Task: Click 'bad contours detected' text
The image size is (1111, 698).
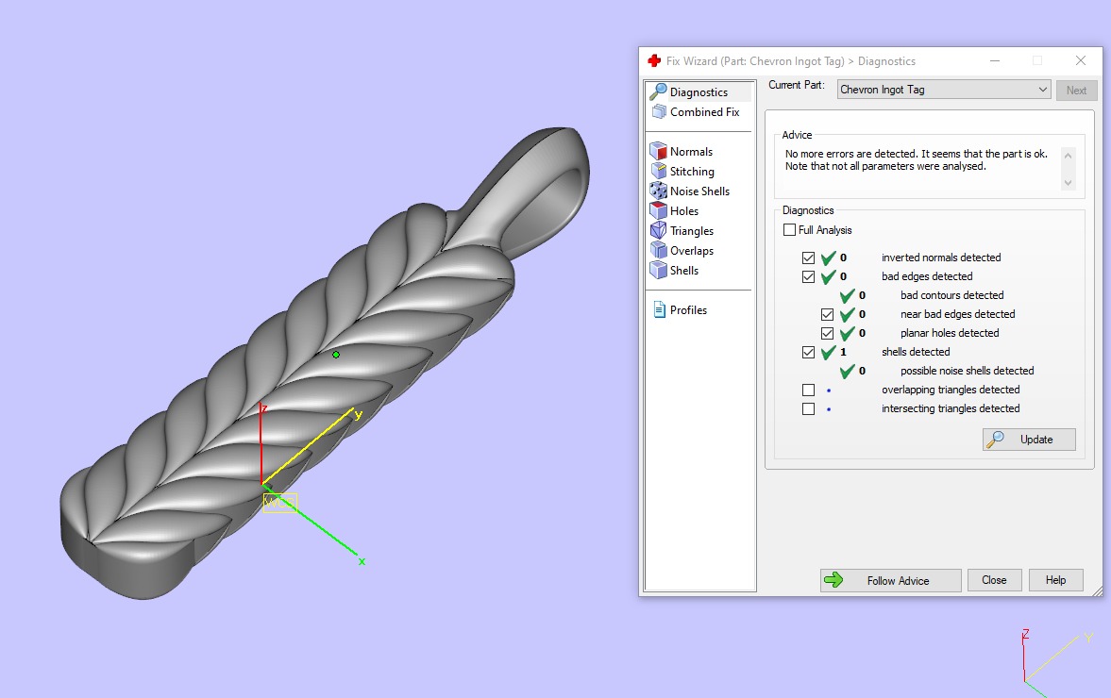Action: 951,295
